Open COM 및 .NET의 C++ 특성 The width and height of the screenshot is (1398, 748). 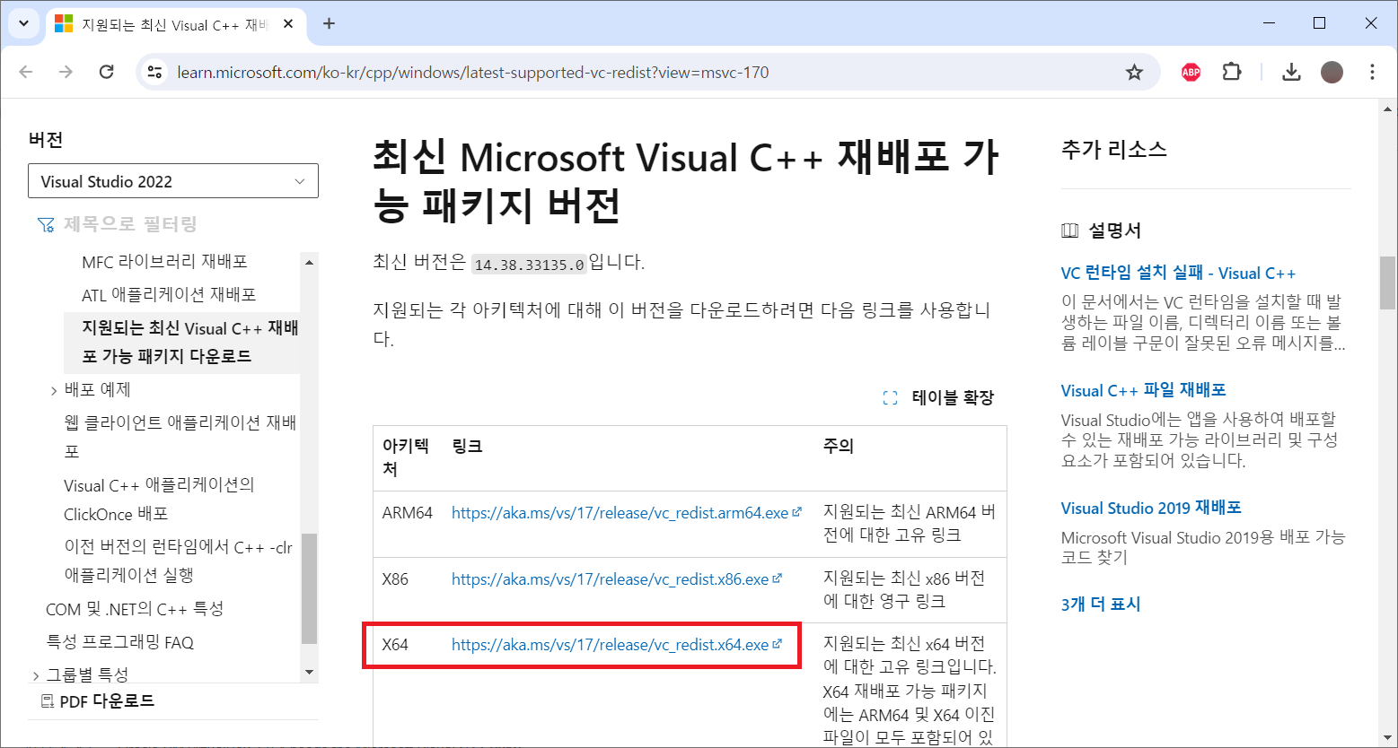coord(135,609)
